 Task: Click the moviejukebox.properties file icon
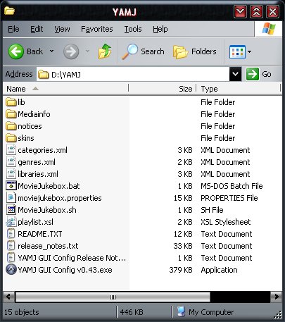pyautogui.click(x=11, y=198)
